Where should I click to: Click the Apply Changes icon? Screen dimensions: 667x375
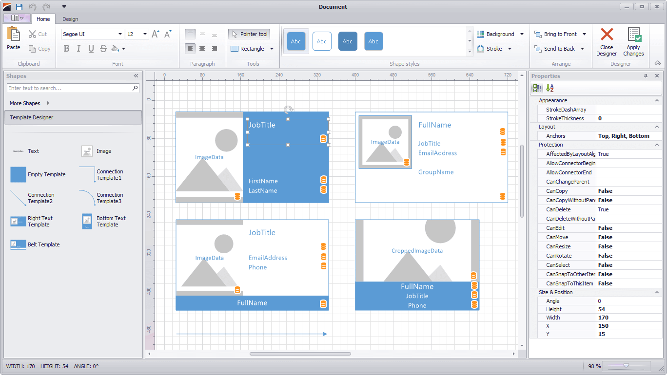(x=633, y=35)
